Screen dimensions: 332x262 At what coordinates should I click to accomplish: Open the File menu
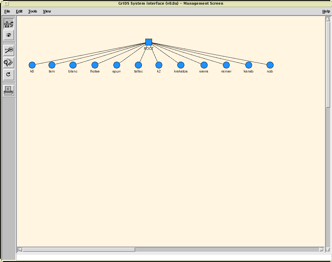7,11
